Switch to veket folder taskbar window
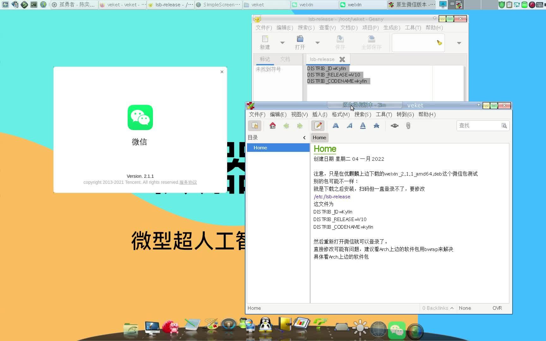 coord(267,4)
